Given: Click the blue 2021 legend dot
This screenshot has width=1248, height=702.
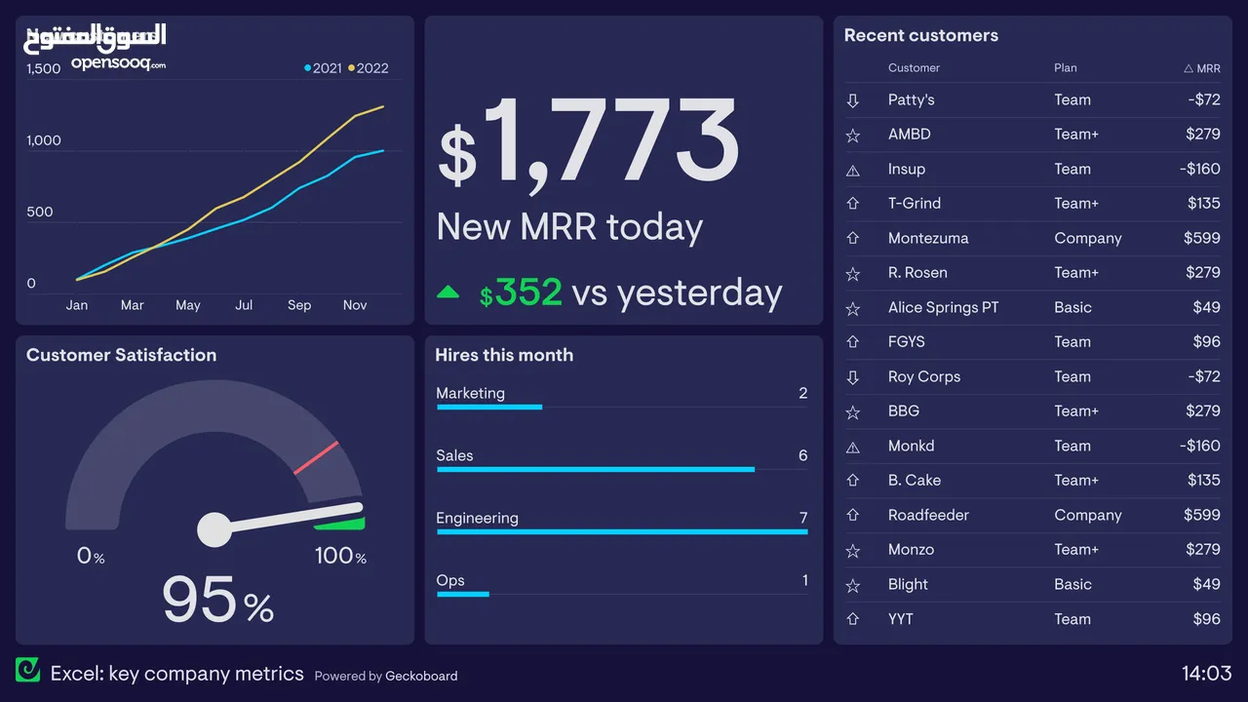Looking at the screenshot, I should pos(308,68).
